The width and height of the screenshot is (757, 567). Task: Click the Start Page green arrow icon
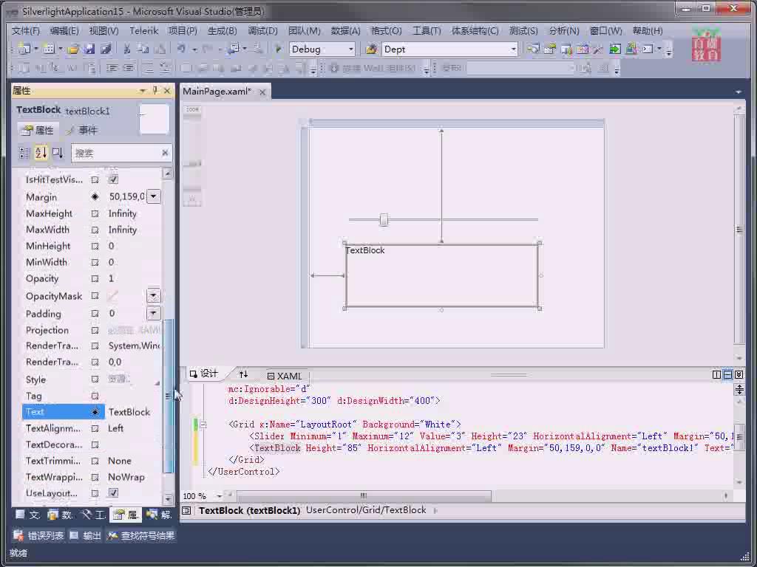[x=614, y=49]
